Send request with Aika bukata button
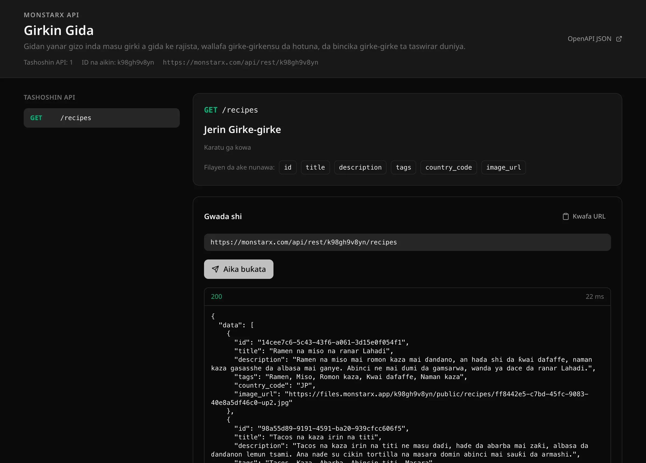The width and height of the screenshot is (646, 463). [x=238, y=269]
